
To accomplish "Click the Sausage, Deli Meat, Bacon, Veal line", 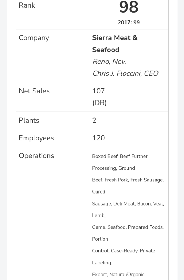I will click(x=128, y=204).
